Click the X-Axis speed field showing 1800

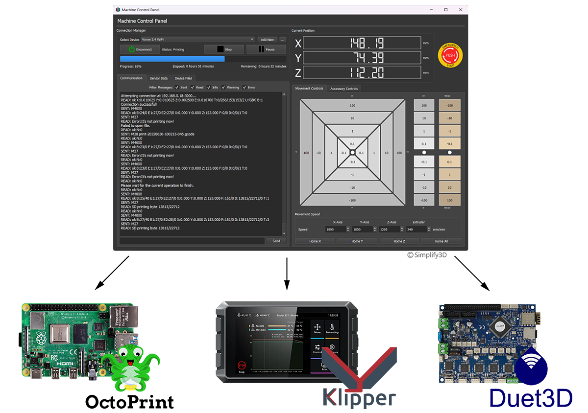(335, 229)
